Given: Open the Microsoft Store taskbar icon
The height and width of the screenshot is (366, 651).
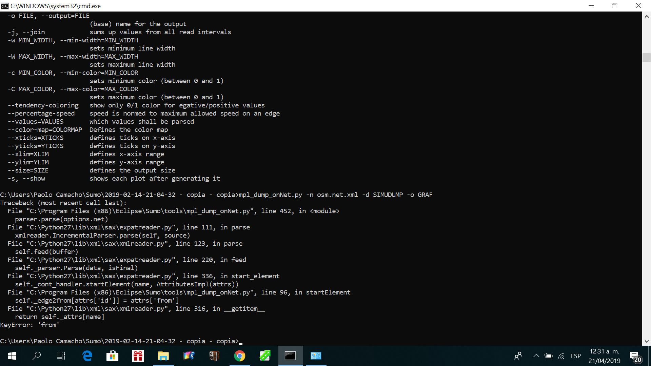Looking at the screenshot, I should 112,356.
